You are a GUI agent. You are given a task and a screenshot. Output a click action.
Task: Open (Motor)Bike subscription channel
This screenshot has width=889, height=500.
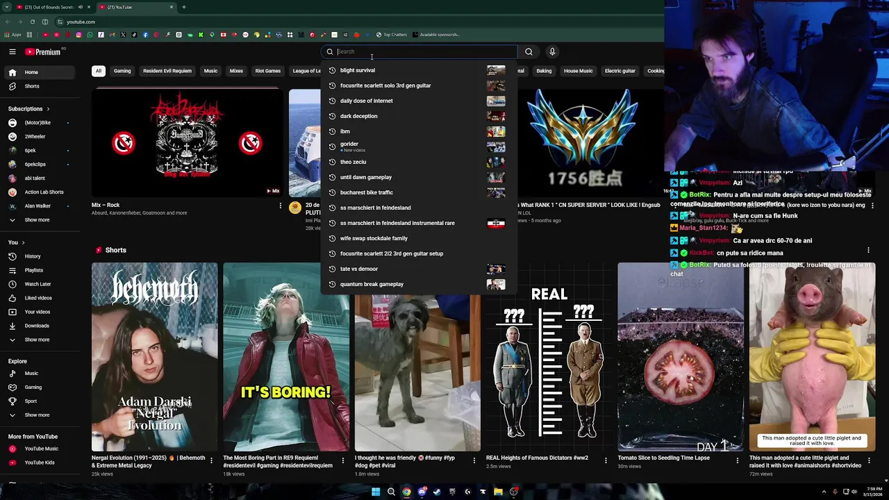(40, 123)
